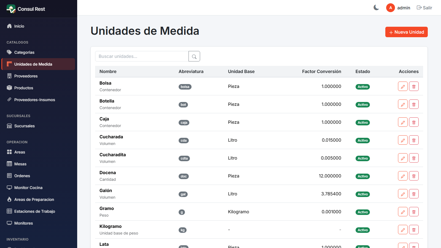Edit the Kilogramo unit

click(x=403, y=230)
